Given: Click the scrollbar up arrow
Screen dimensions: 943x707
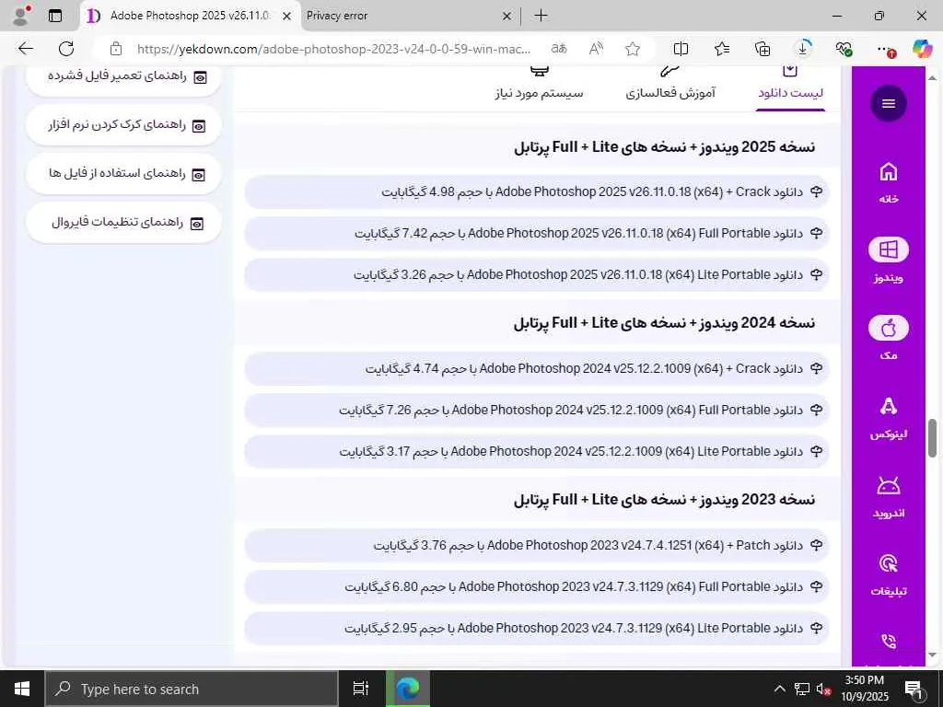Looking at the screenshot, I should click(x=932, y=78).
